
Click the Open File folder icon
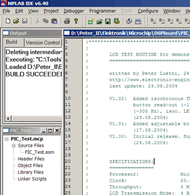[16, 21]
